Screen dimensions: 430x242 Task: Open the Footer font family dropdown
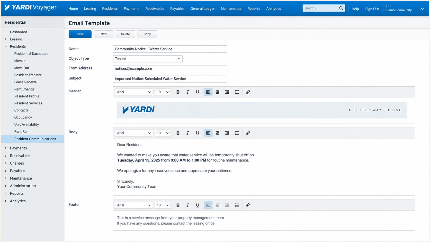(134, 205)
